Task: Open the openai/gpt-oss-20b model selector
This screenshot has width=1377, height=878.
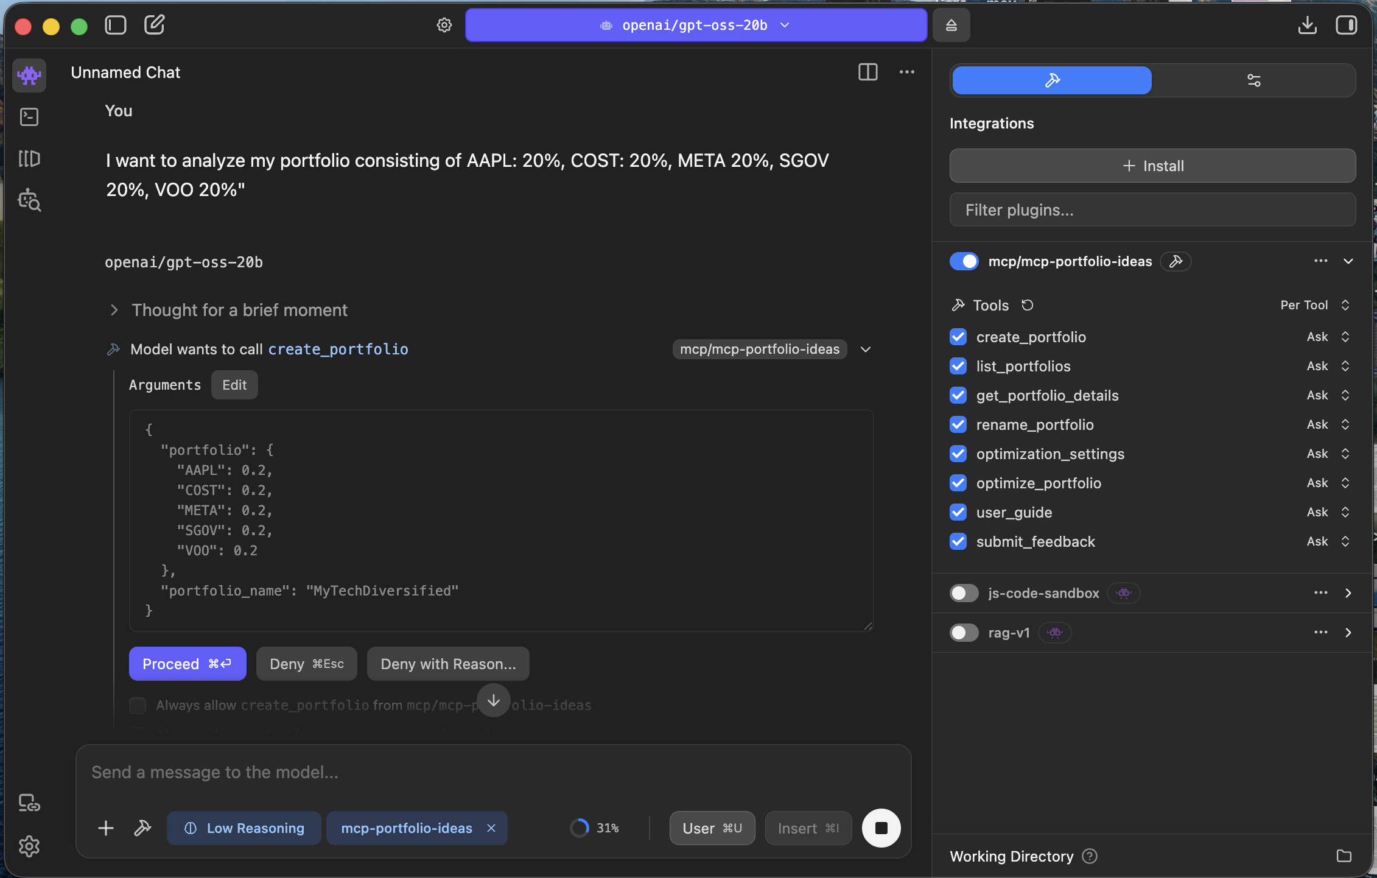Action: click(x=696, y=25)
